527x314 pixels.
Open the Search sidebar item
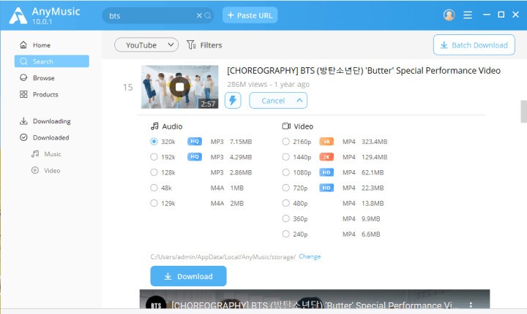pyautogui.click(x=52, y=61)
